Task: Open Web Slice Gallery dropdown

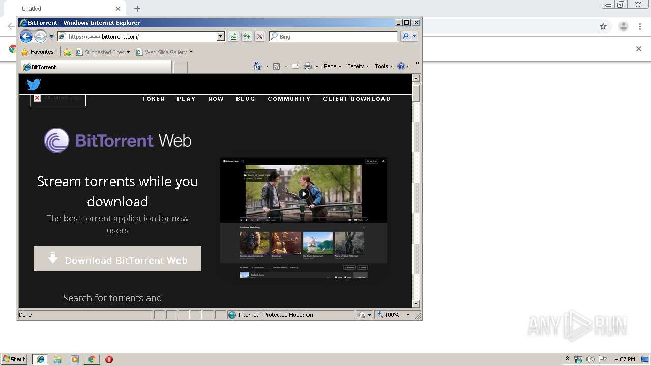Action: pos(164,52)
